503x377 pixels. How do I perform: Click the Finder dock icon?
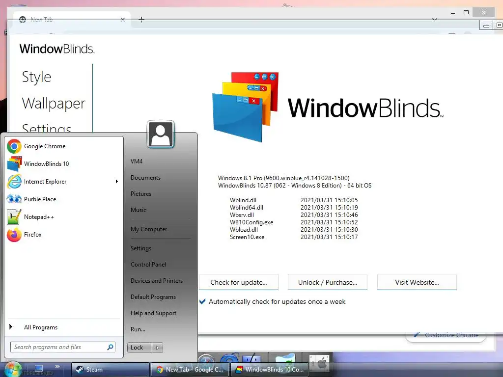click(252, 360)
